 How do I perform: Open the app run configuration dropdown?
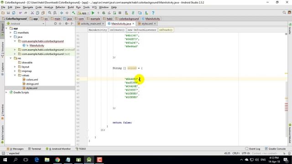tap(83, 13)
